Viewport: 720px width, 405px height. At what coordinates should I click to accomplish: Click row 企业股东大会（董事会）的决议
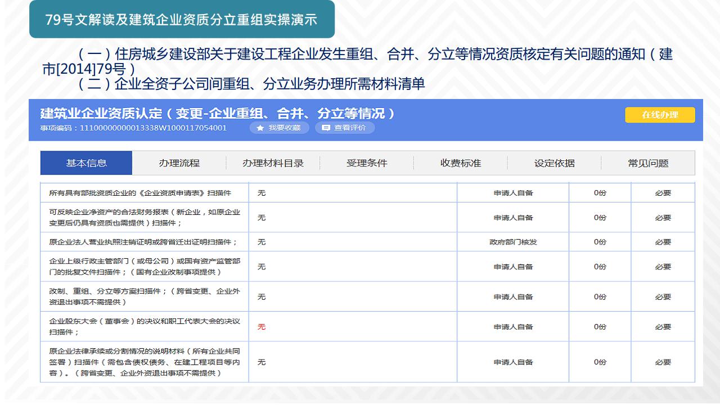367,327
